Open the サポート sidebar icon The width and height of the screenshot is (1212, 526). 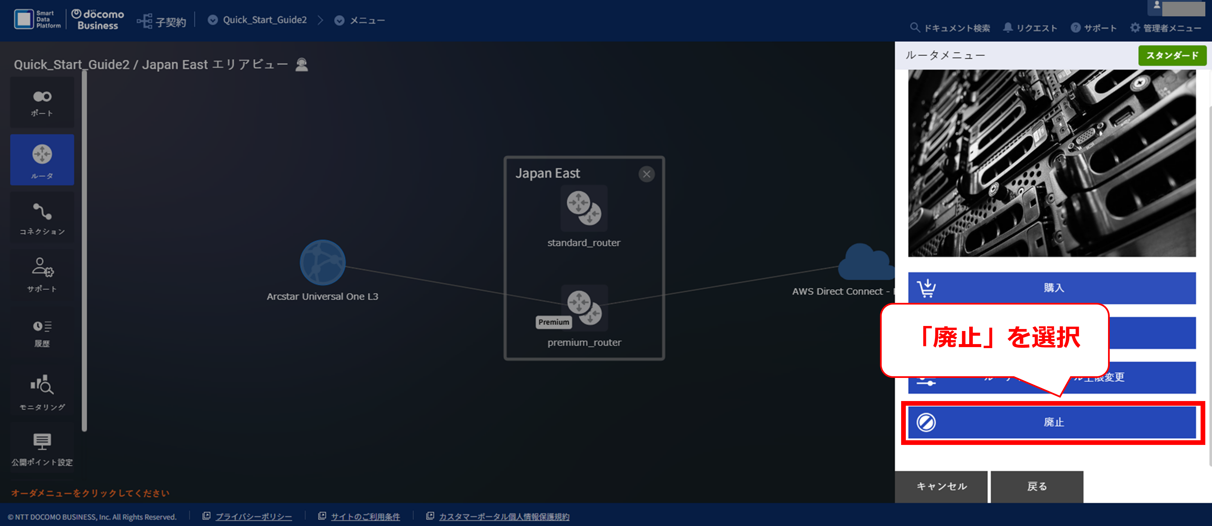pos(42,275)
